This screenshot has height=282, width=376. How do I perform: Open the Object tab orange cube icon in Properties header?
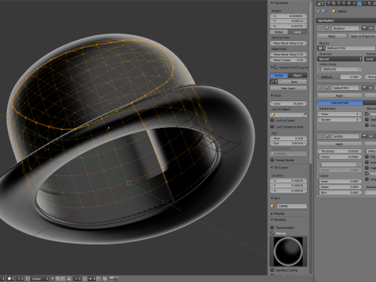click(349, 3)
